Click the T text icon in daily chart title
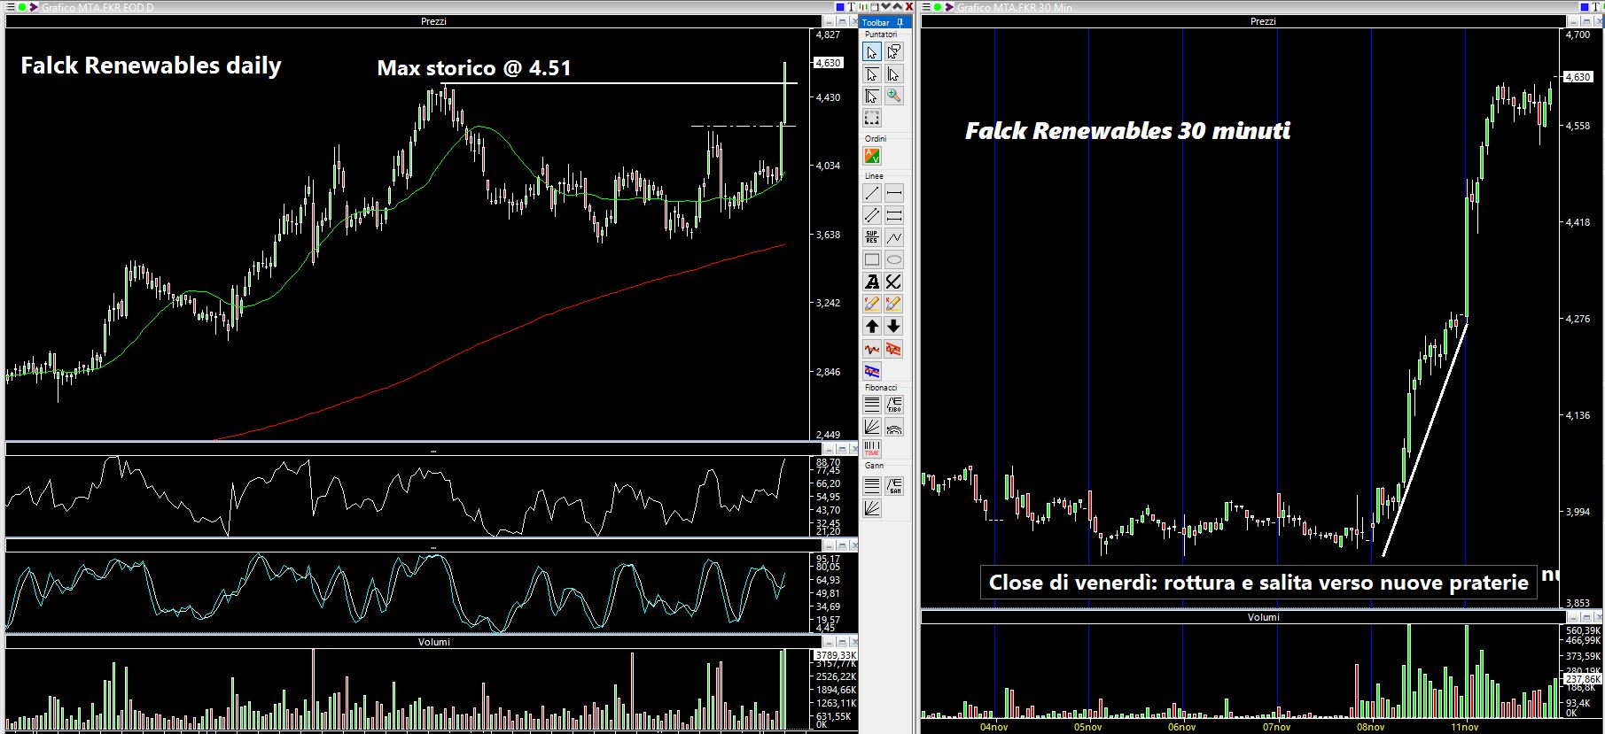The width and height of the screenshot is (1605, 734). (x=852, y=7)
